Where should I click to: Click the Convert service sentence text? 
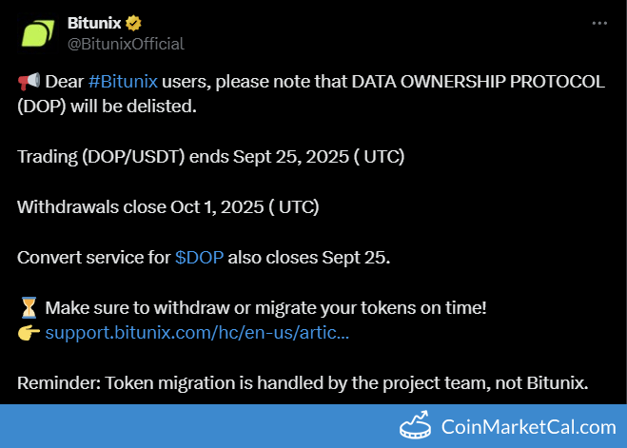pyautogui.click(x=93, y=259)
